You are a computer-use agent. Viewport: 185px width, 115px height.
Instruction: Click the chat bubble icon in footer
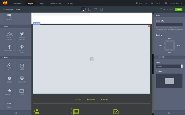coord(76,112)
